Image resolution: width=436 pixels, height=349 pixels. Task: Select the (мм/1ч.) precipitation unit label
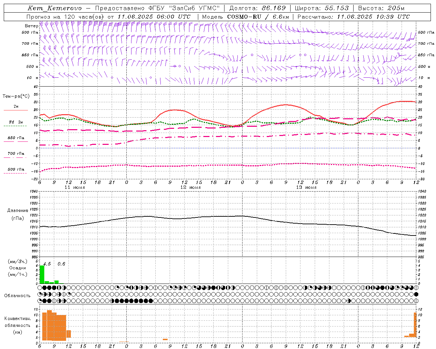(x=18, y=274)
